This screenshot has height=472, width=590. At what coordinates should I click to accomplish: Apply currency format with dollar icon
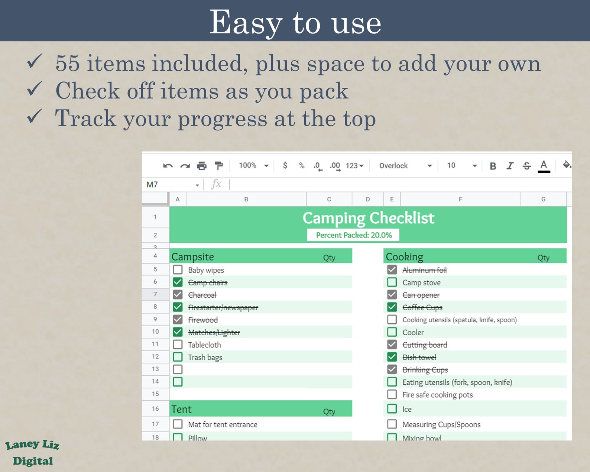tap(285, 165)
